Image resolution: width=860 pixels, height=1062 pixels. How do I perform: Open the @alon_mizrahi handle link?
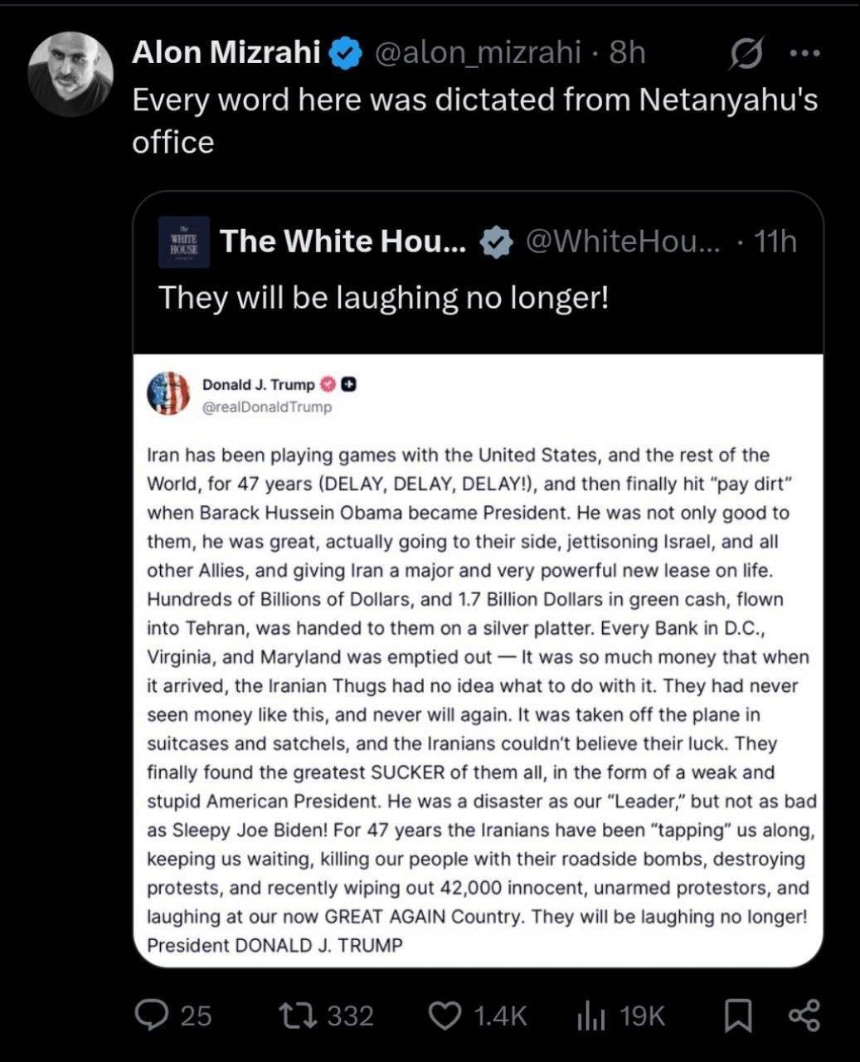(x=479, y=52)
